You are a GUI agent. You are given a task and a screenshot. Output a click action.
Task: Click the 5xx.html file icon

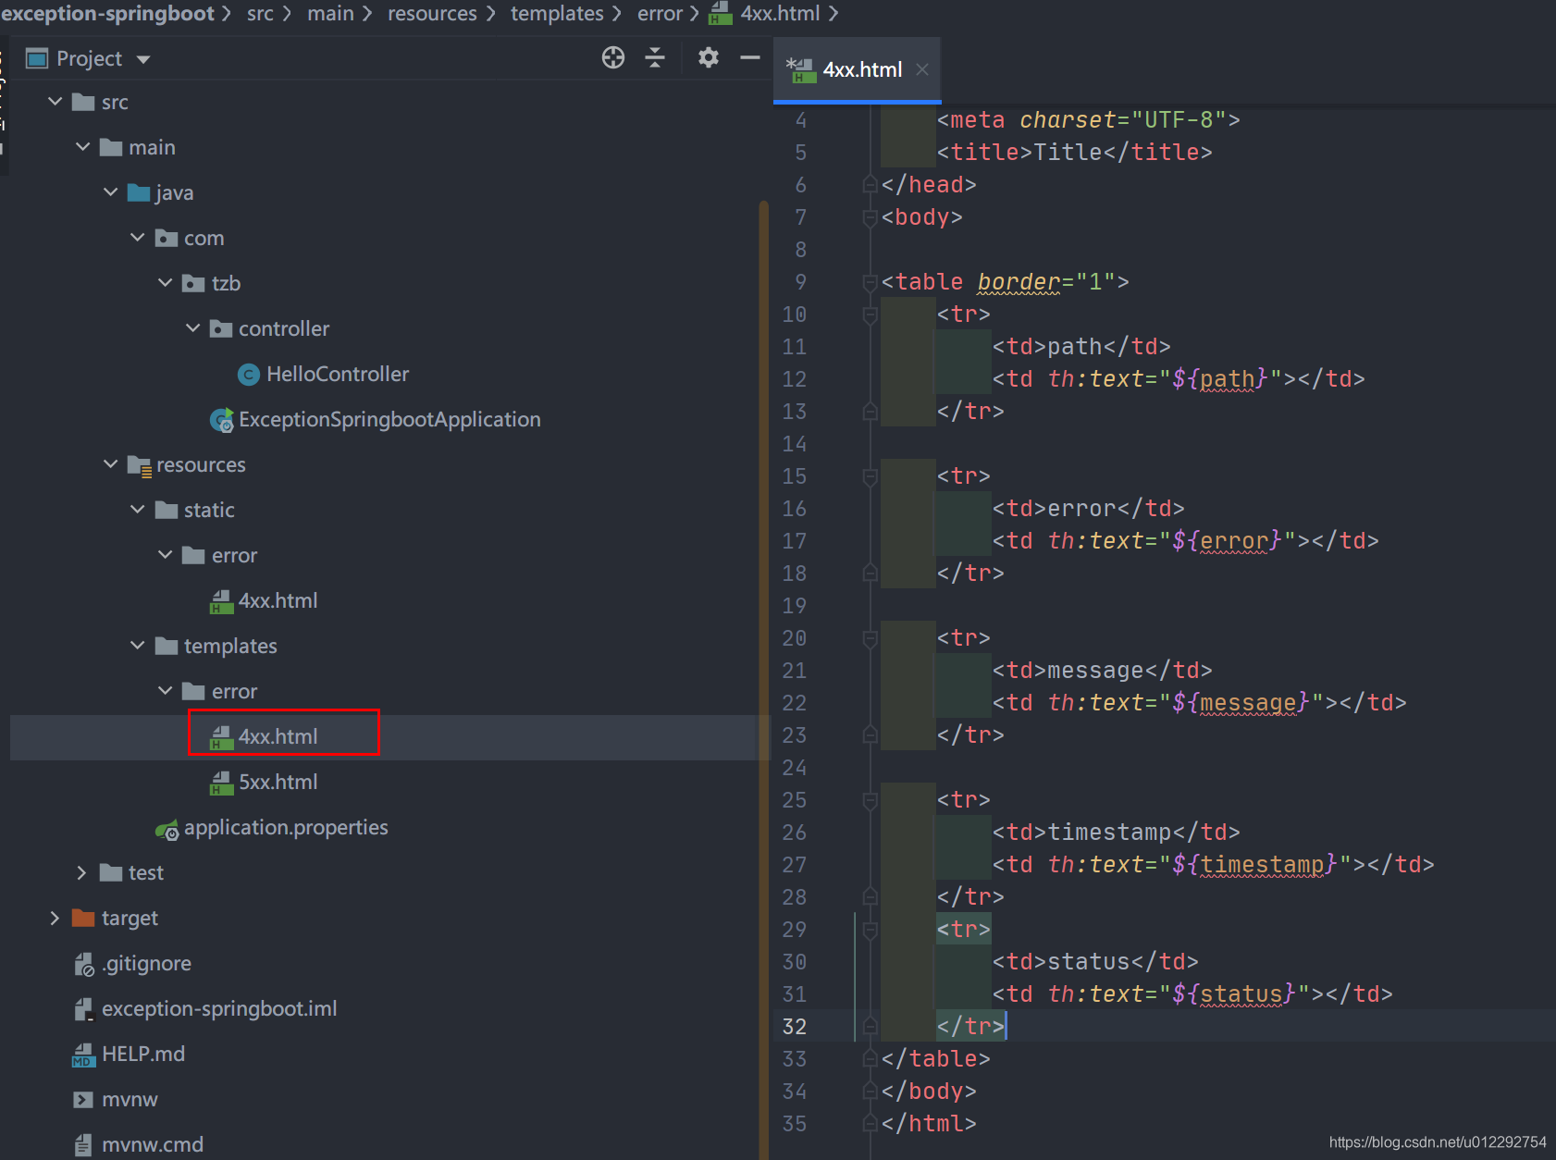click(221, 783)
